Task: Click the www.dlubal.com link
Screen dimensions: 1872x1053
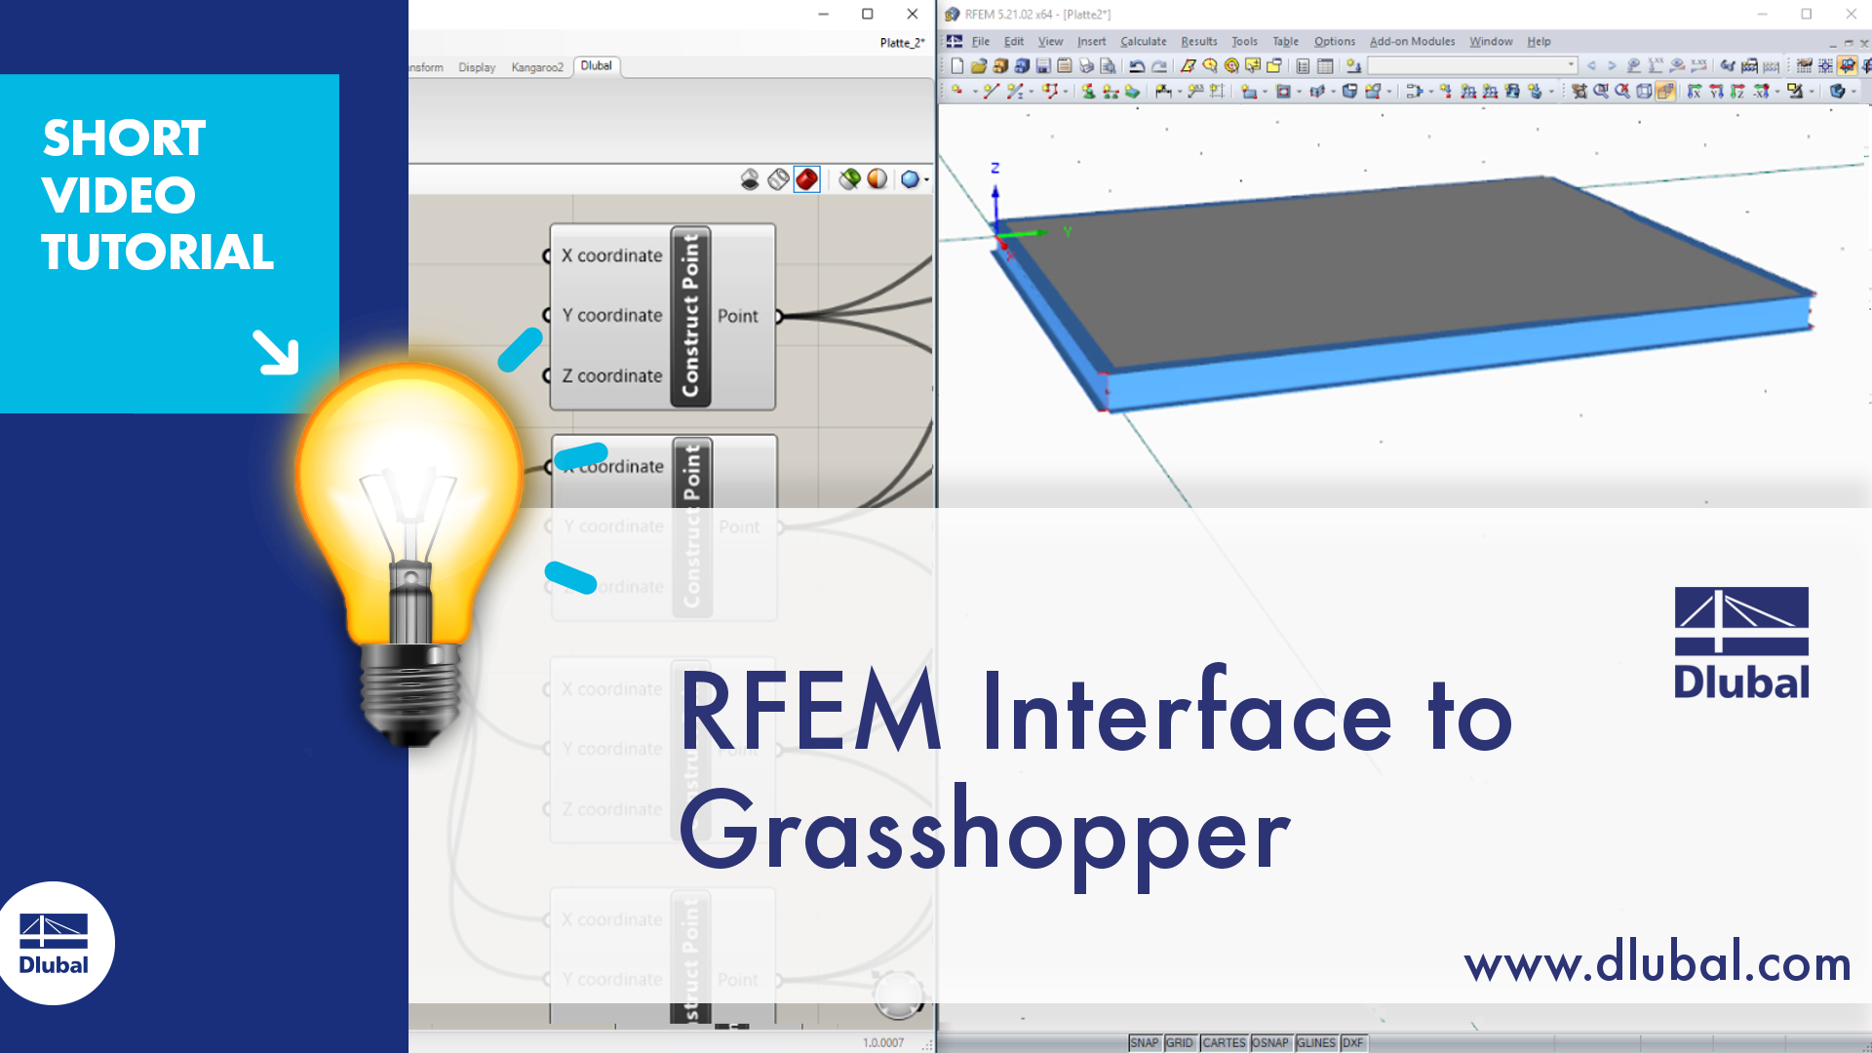Action: coord(1657,963)
